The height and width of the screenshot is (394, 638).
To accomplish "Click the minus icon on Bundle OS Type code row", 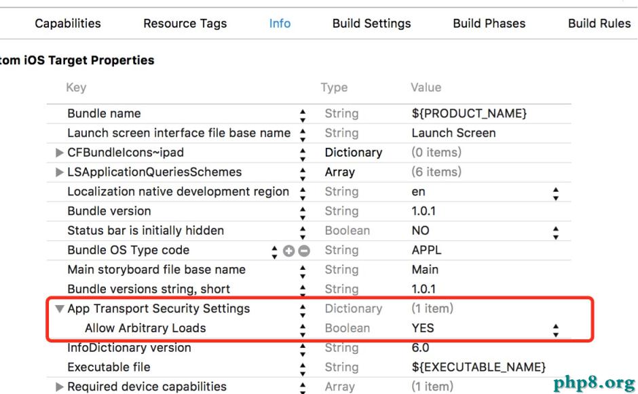I will point(304,251).
